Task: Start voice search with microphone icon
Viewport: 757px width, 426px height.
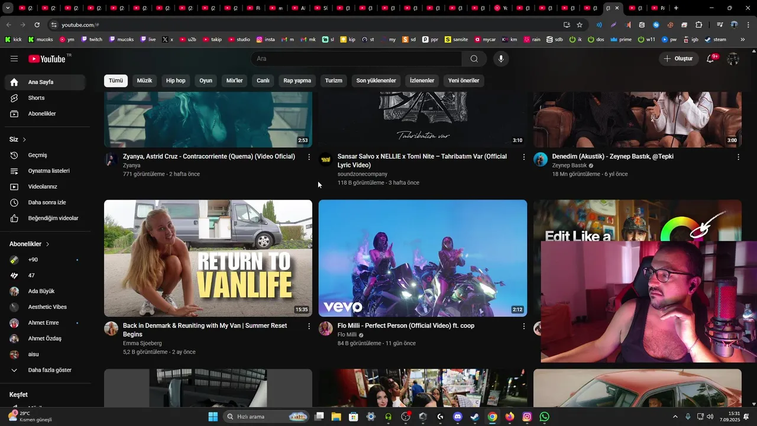Action: tap(501, 59)
